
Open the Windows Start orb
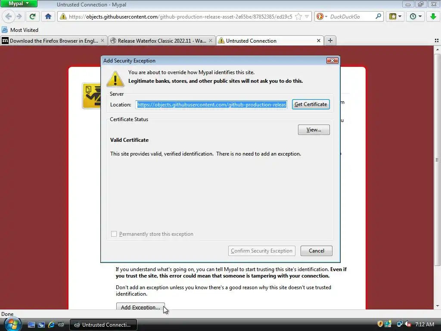[12, 325]
